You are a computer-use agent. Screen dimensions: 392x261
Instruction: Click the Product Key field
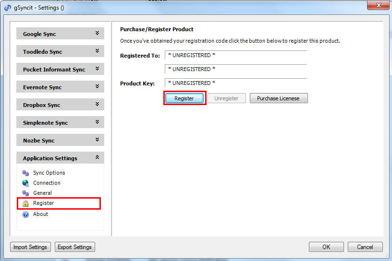[236, 83]
